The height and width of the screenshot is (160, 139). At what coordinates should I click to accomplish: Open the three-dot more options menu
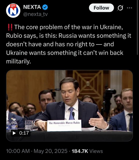130,8
